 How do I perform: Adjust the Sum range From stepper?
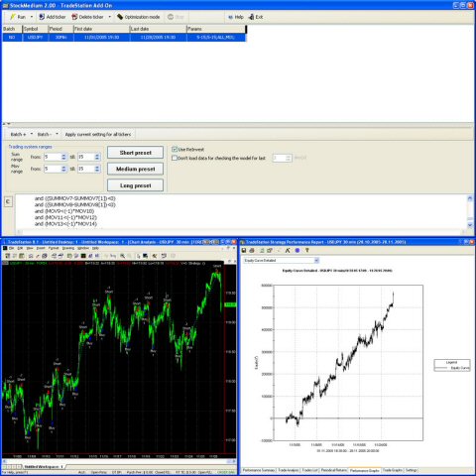tap(63, 157)
